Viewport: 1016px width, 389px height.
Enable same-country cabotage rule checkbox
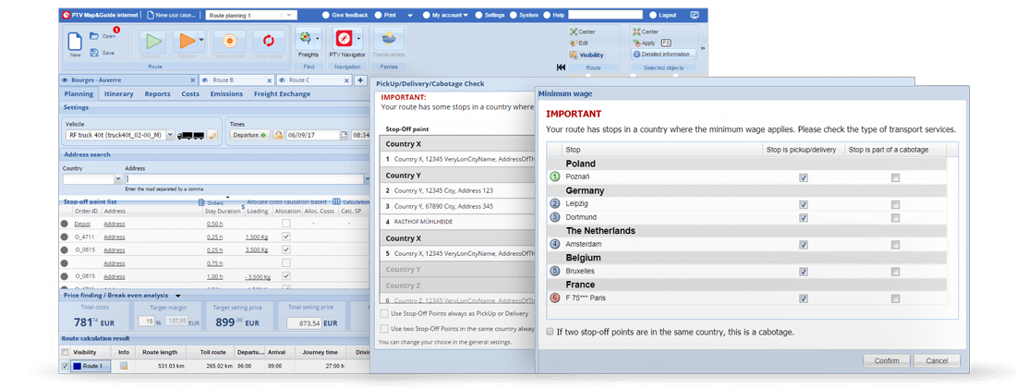pyautogui.click(x=550, y=332)
